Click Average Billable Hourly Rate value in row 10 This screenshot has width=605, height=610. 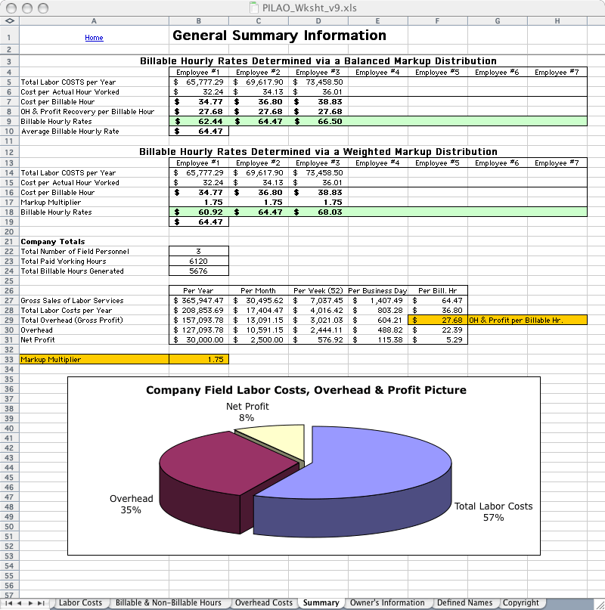tap(199, 131)
